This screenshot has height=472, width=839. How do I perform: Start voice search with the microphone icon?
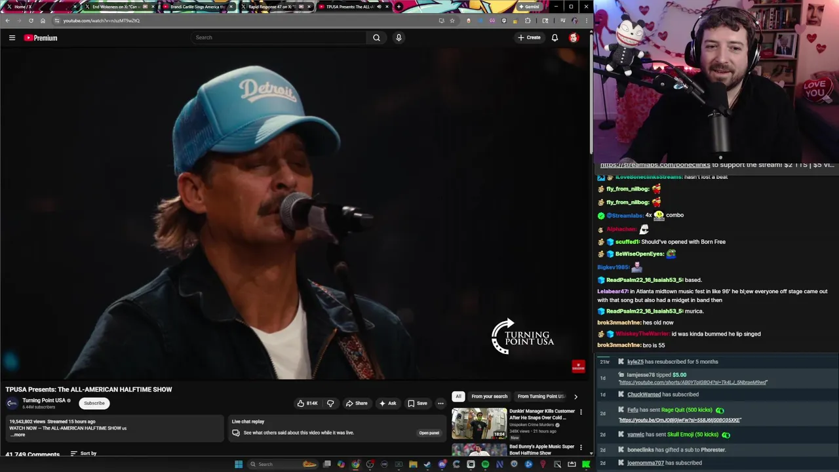click(399, 37)
